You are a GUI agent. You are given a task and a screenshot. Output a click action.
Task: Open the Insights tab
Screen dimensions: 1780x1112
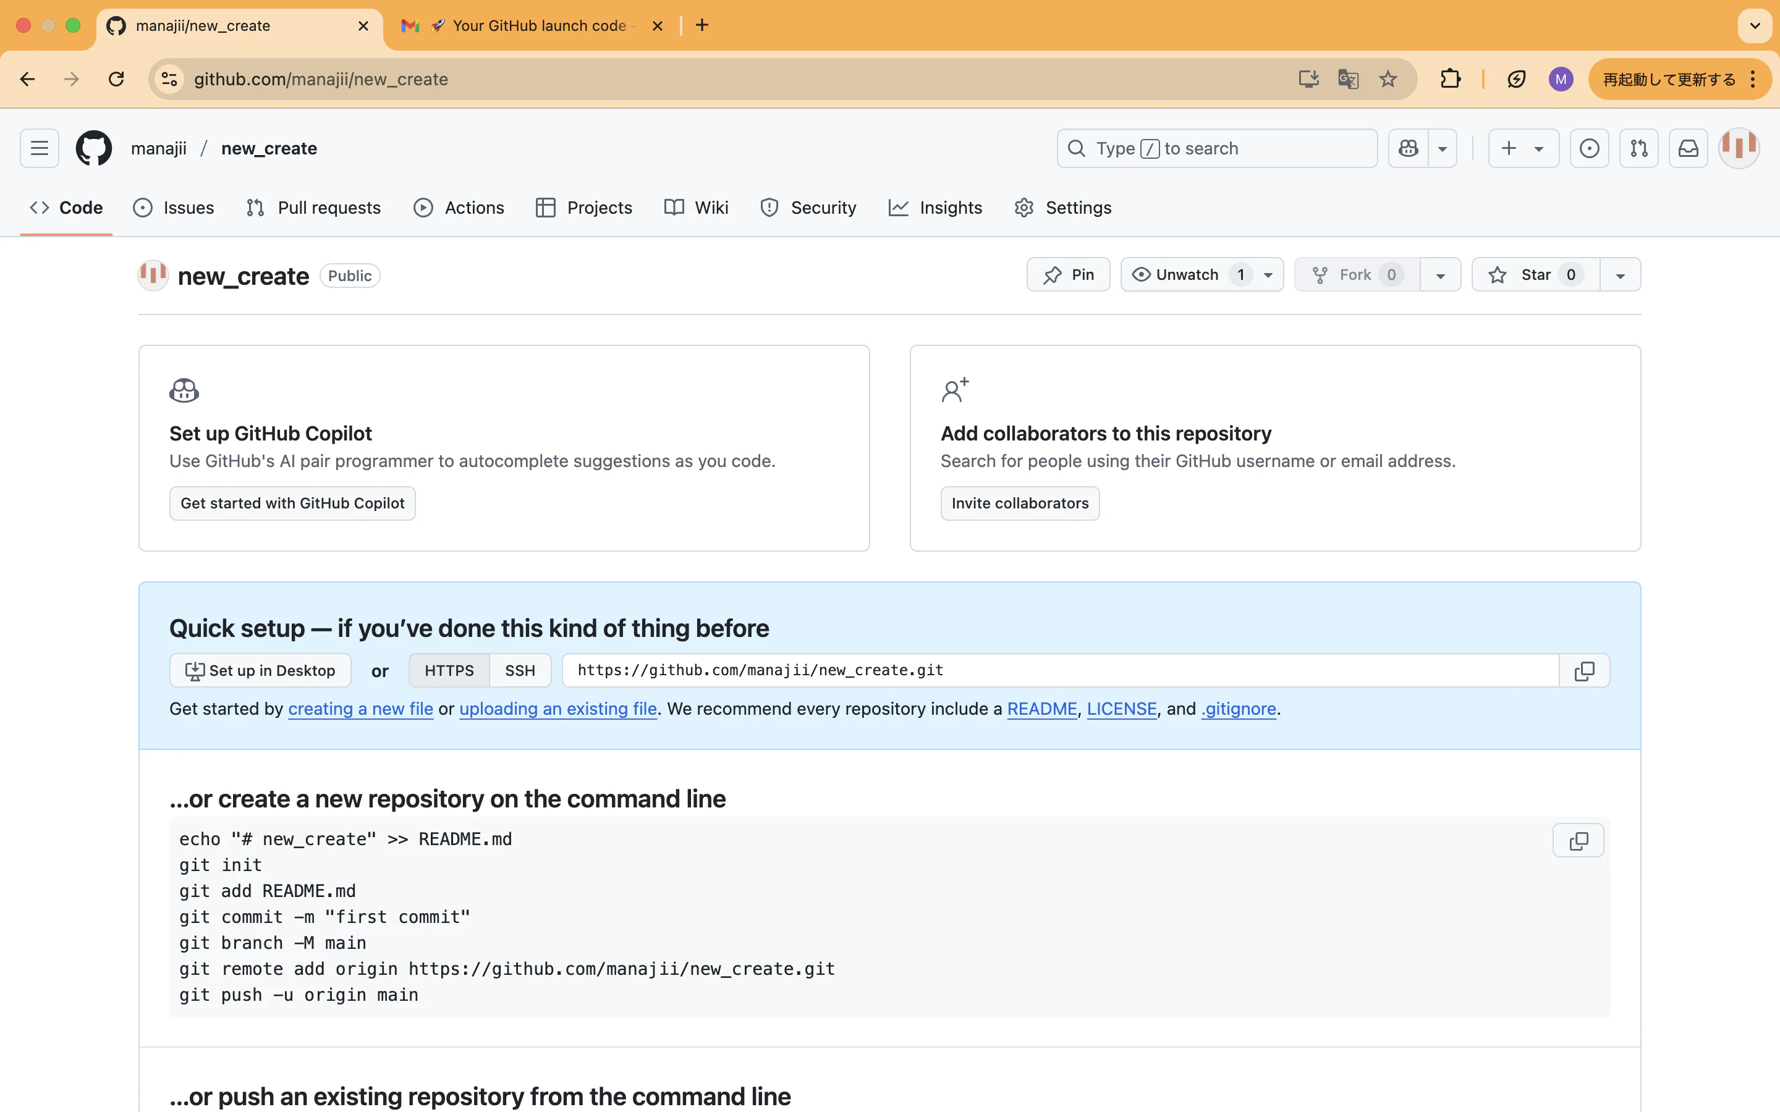936,208
